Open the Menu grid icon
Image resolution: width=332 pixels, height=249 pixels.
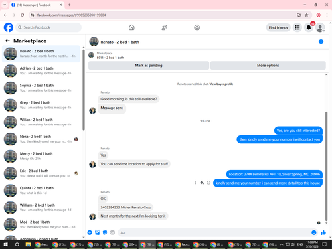pyautogui.click(x=297, y=27)
